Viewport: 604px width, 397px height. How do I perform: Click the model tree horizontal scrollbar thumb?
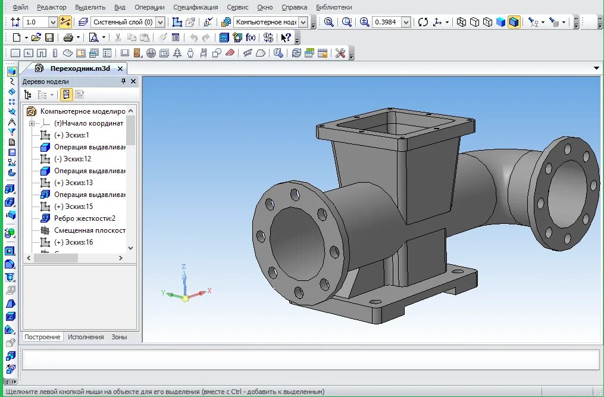[x=56, y=258]
